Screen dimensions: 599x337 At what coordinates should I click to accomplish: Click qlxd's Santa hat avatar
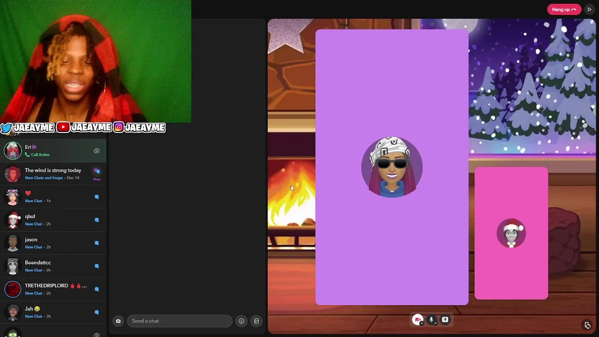pyautogui.click(x=13, y=220)
